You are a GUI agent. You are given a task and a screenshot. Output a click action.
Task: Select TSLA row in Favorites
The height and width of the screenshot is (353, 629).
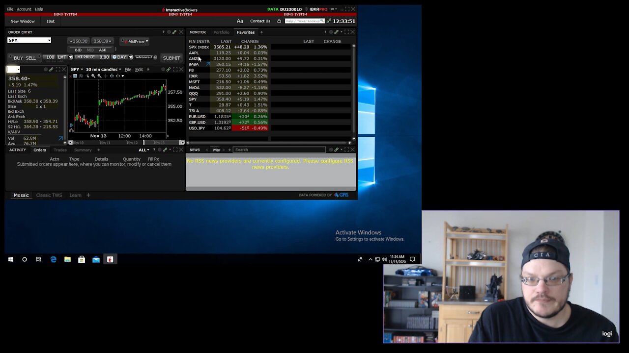point(228,111)
